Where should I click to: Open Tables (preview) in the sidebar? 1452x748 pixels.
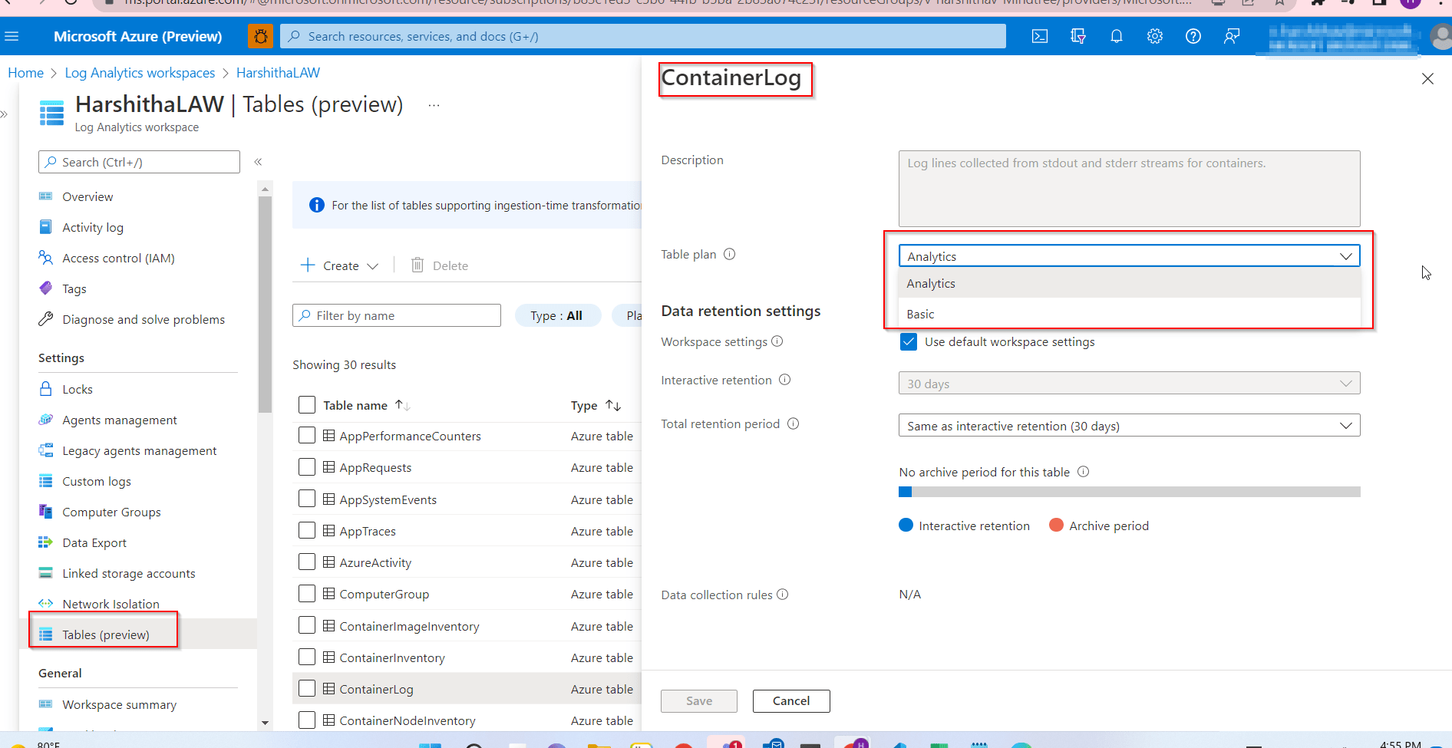pos(105,634)
